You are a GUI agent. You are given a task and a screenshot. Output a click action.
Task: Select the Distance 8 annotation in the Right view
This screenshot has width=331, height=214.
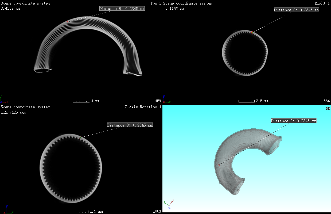[296, 10]
